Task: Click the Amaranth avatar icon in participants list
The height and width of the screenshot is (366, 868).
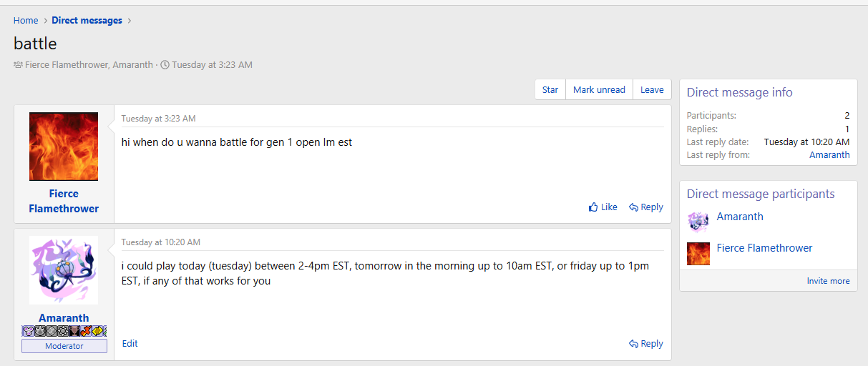Action: point(698,221)
